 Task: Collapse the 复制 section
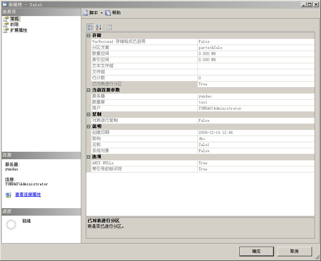pos(89,114)
